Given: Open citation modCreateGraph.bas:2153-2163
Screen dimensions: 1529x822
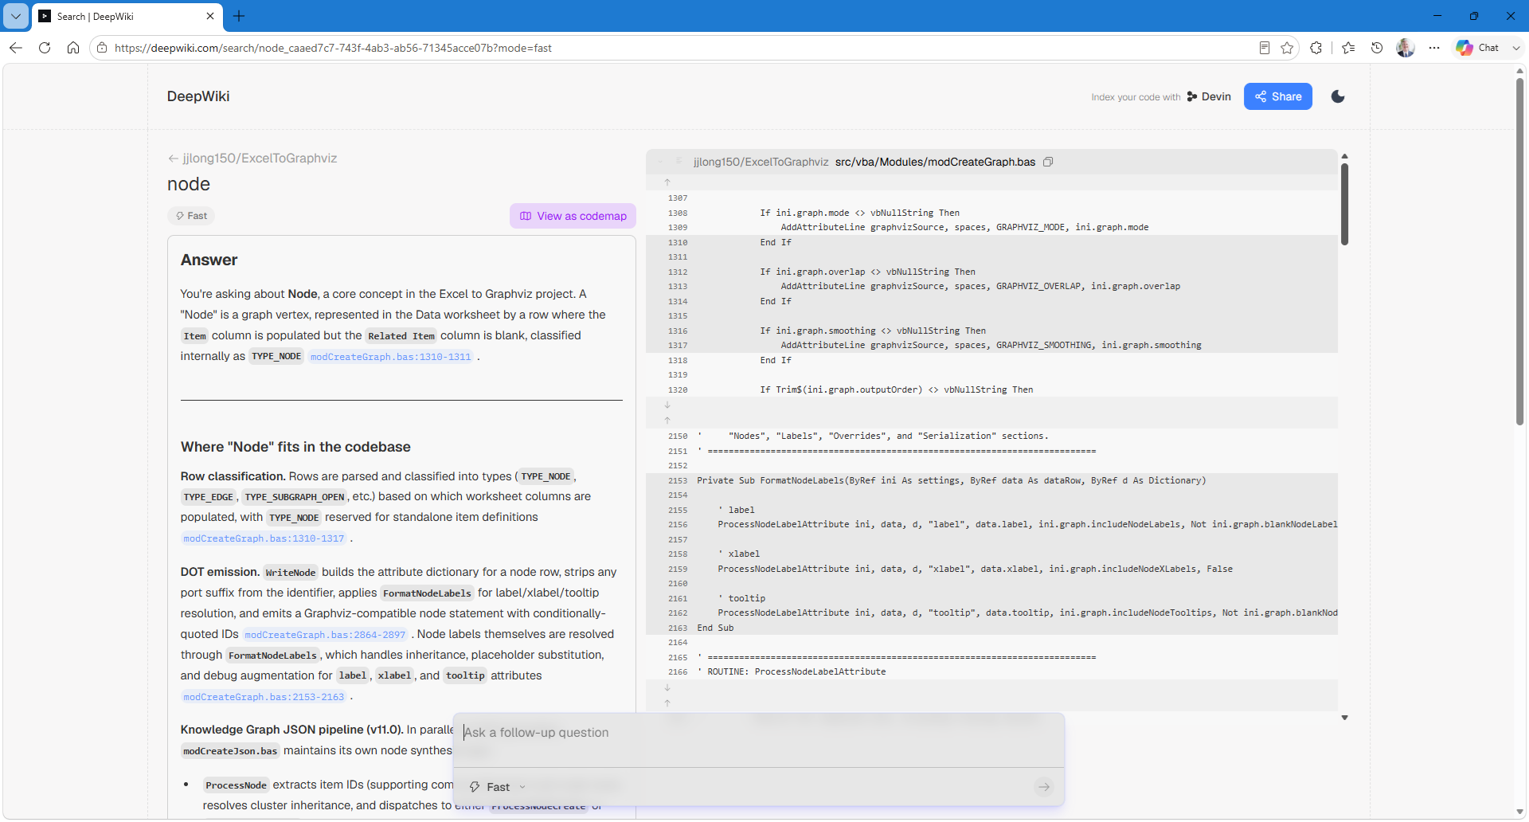Looking at the screenshot, I should point(264,697).
